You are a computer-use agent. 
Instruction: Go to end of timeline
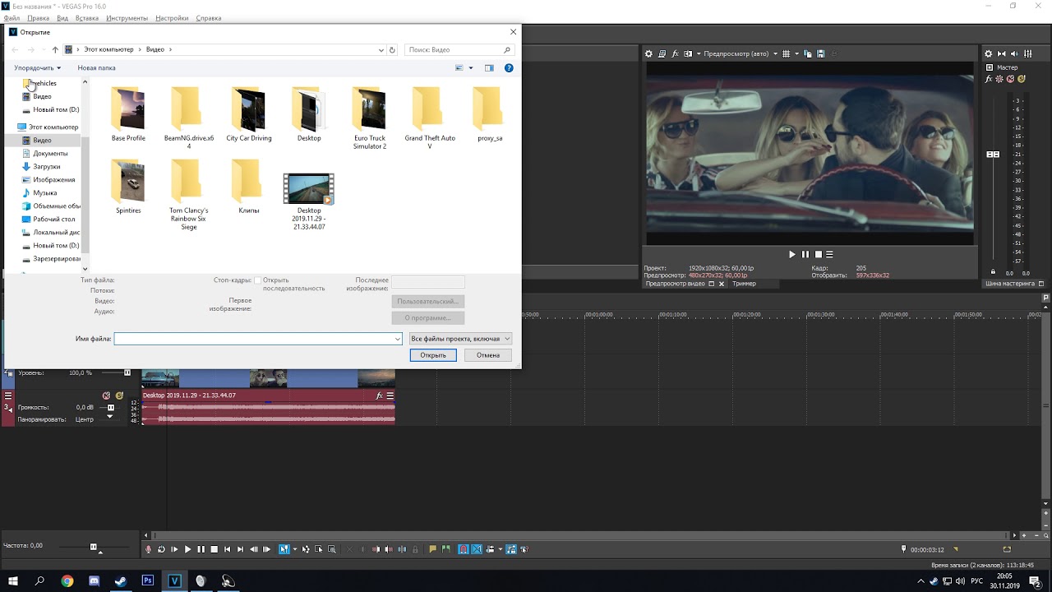[240, 549]
